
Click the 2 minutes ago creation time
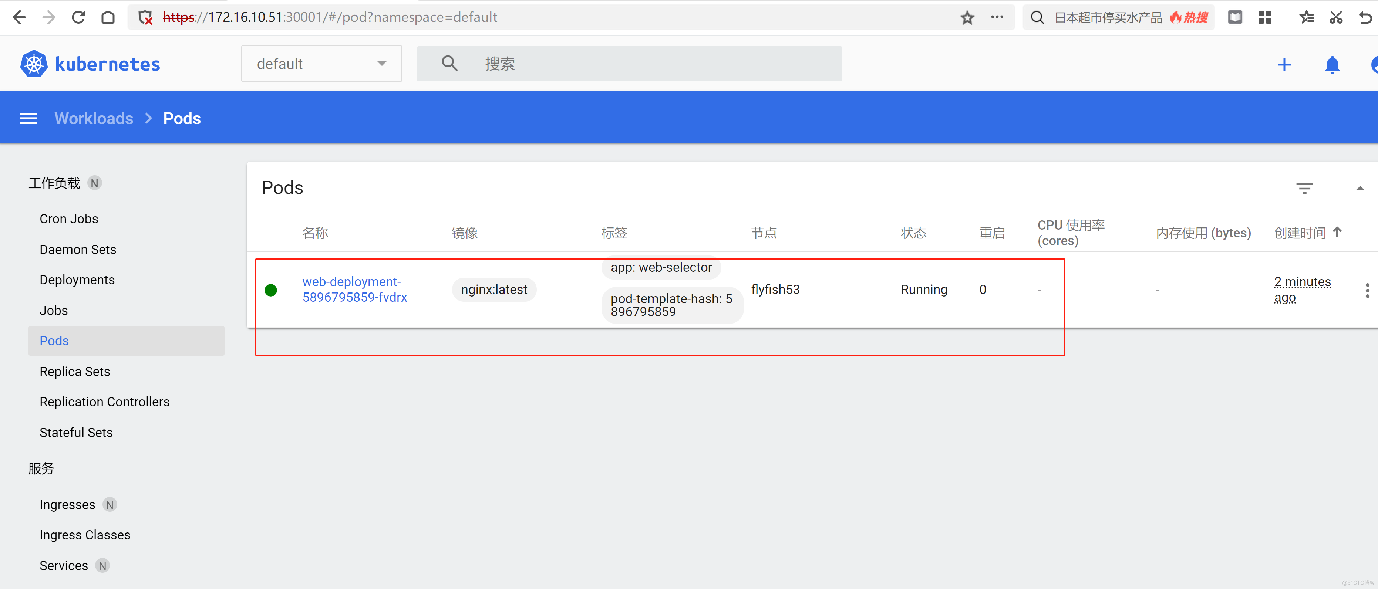pos(1302,289)
